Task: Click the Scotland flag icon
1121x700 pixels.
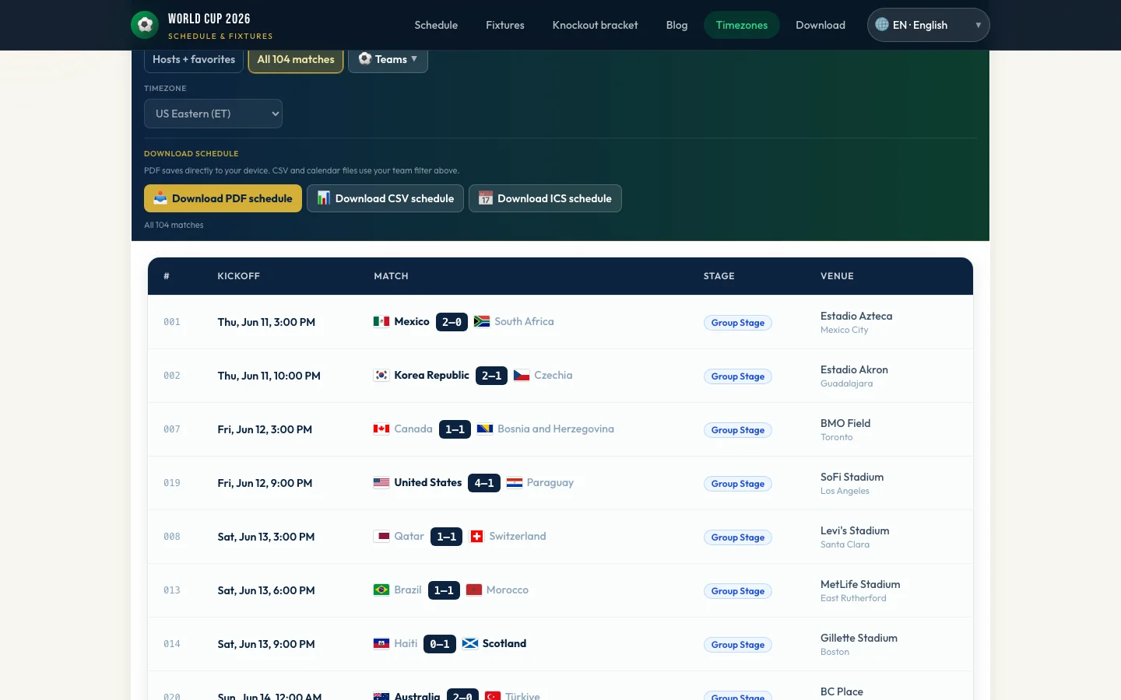Action: [x=470, y=643]
